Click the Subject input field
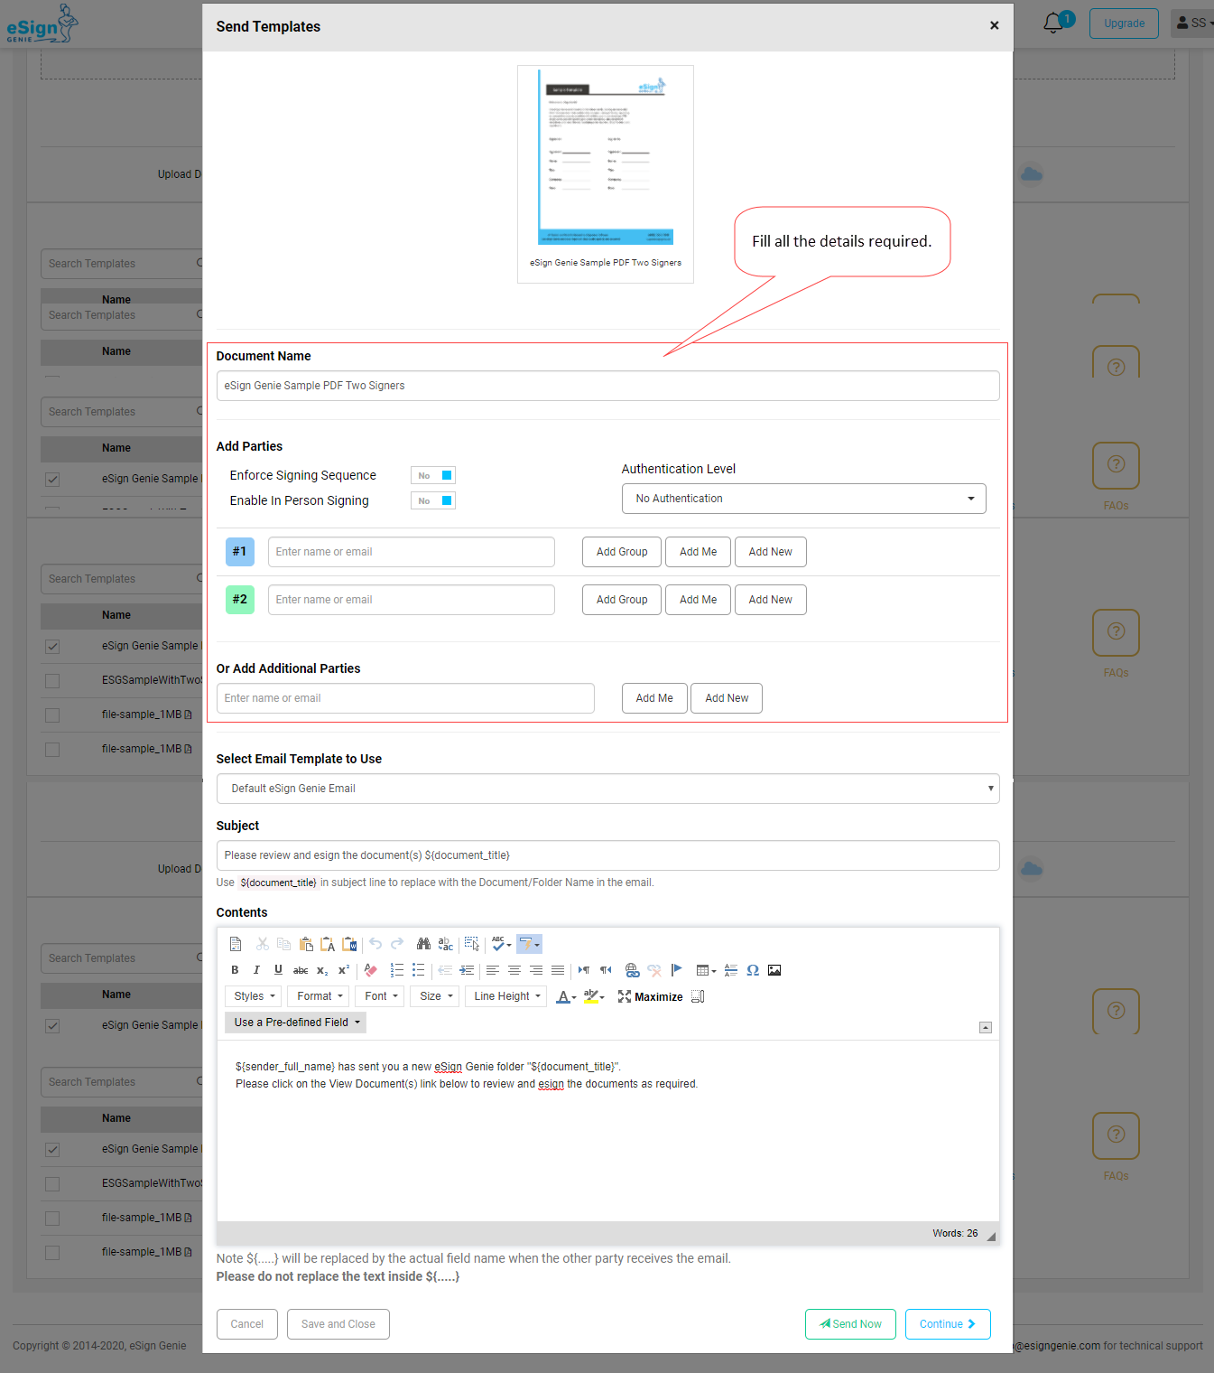Viewport: 1214px width, 1373px height. point(607,855)
